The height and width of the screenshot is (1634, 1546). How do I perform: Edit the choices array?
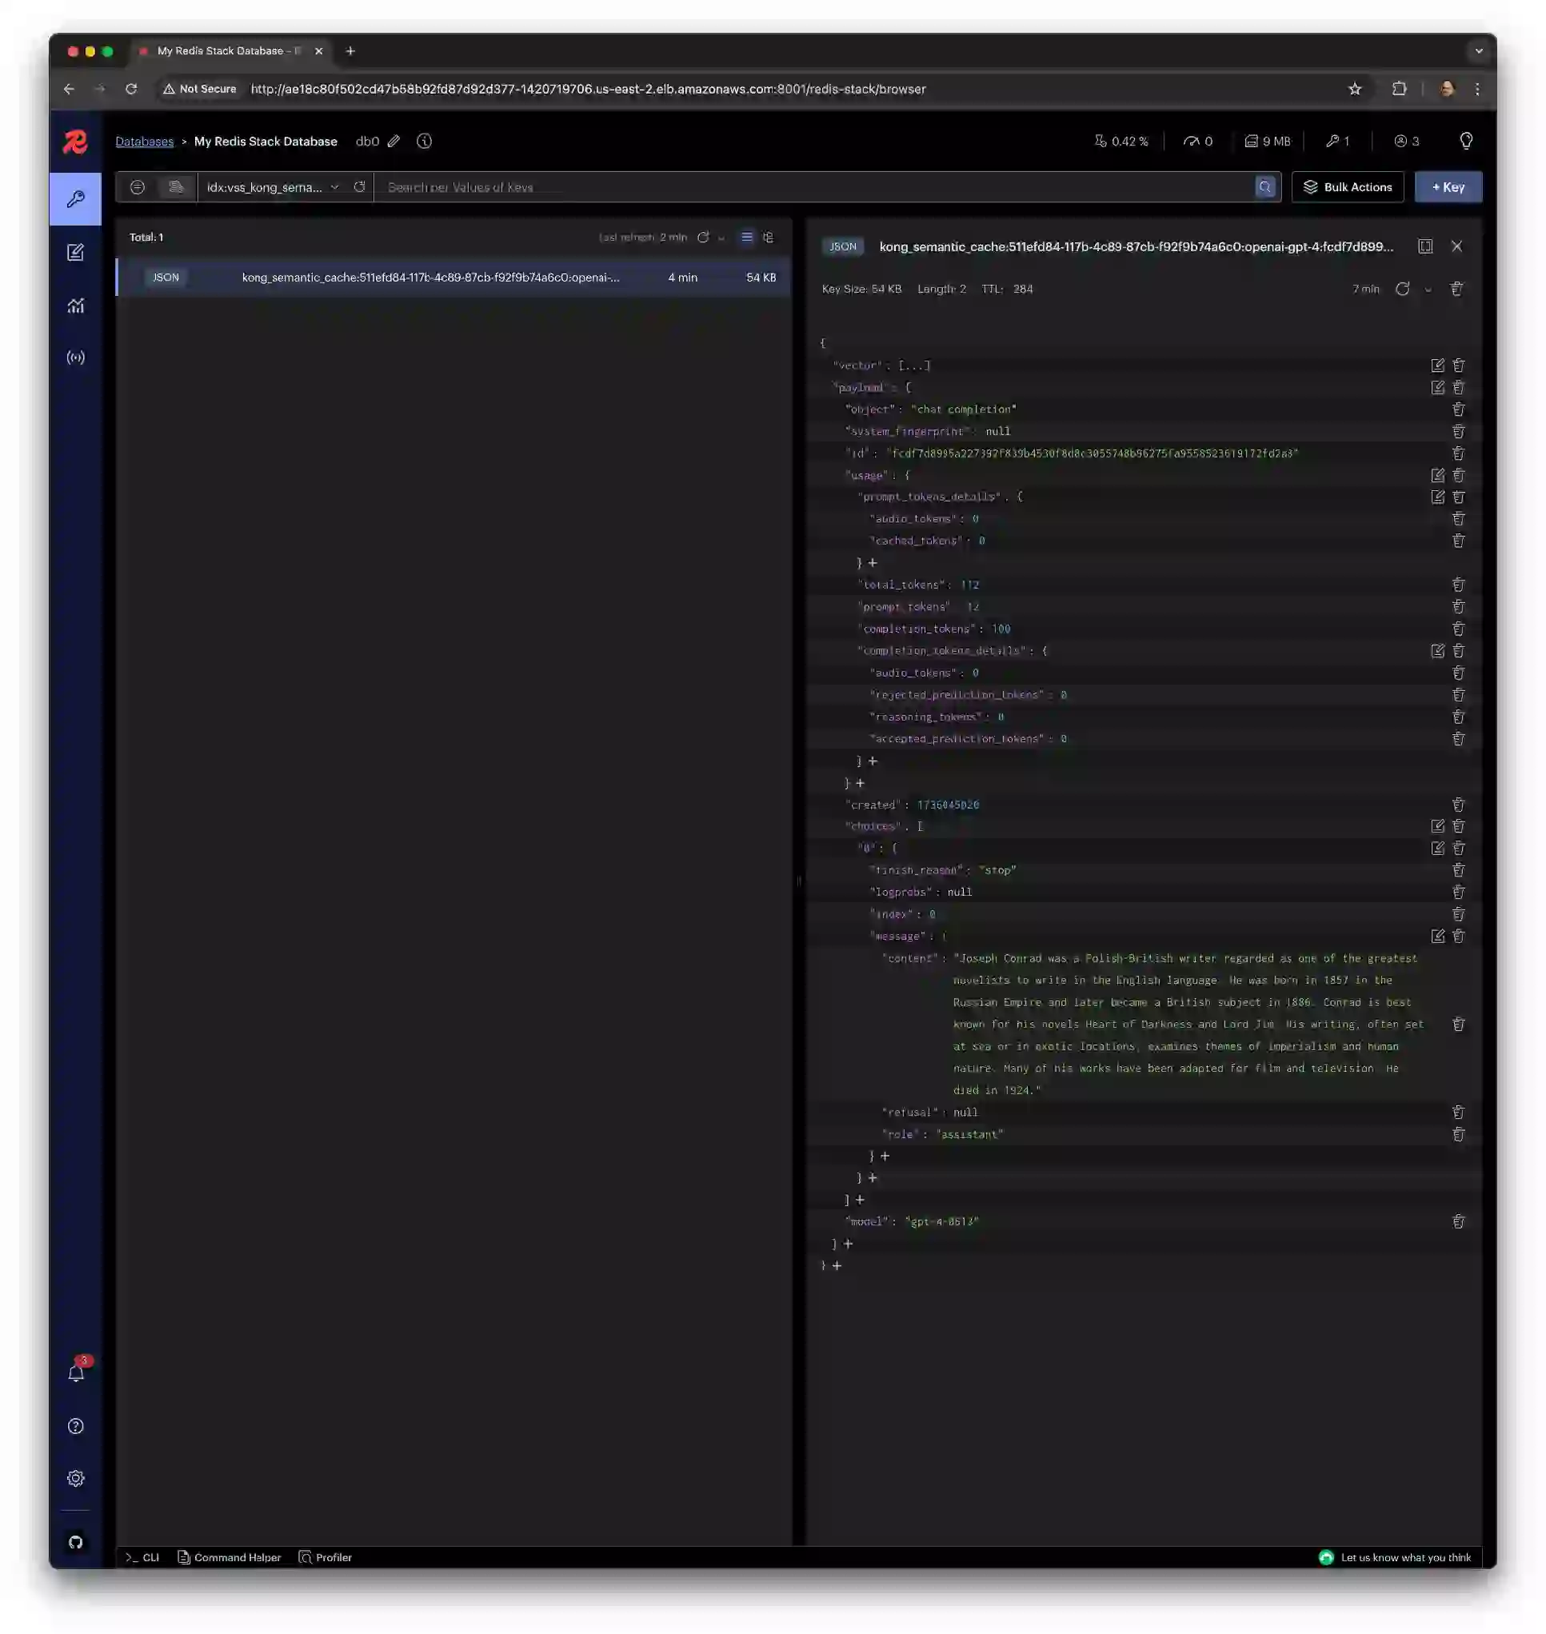click(x=1437, y=825)
